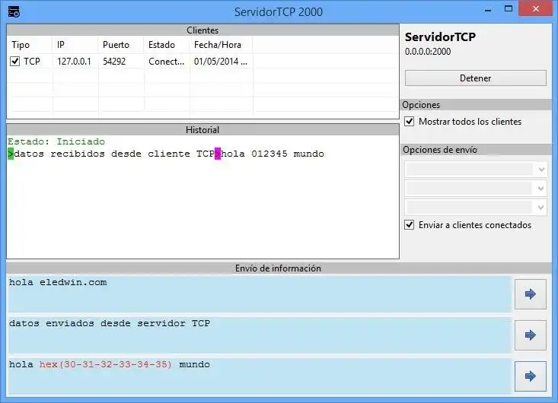Send 'datos enviados desde servidor TCP' with arrow
The width and height of the screenshot is (558, 403).
pyautogui.click(x=531, y=335)
